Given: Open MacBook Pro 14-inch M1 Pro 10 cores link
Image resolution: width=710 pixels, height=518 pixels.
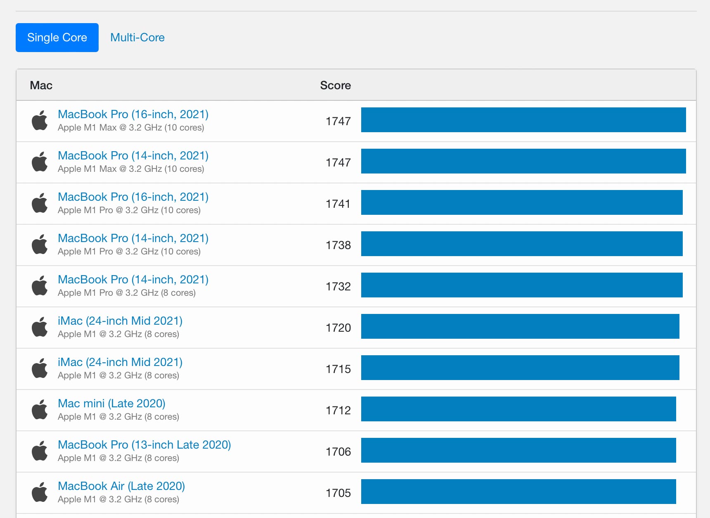Looking at the screenshot, I should (133, 238).
